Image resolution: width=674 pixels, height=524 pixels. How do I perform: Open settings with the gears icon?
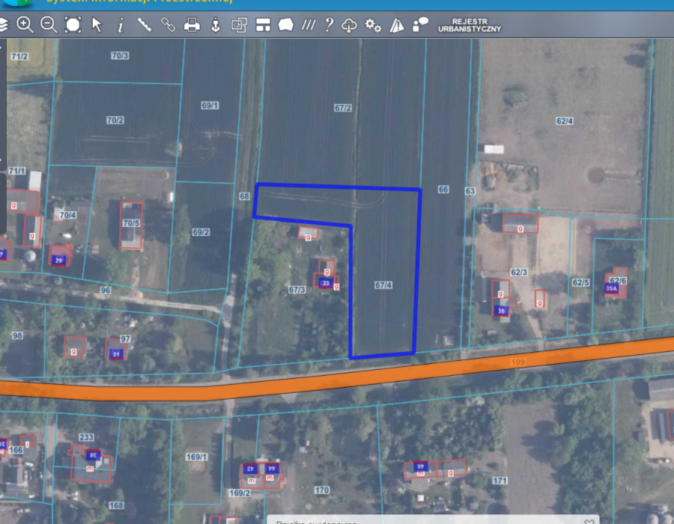pyautogui.click(x=373, y=25)
